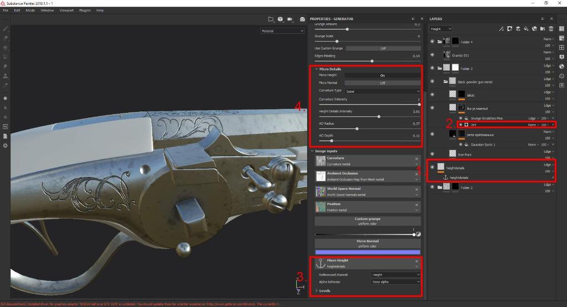The height and width of the screenshot is (307, 567).
Task: Add a new paint layer
Action: pos(518,29)
